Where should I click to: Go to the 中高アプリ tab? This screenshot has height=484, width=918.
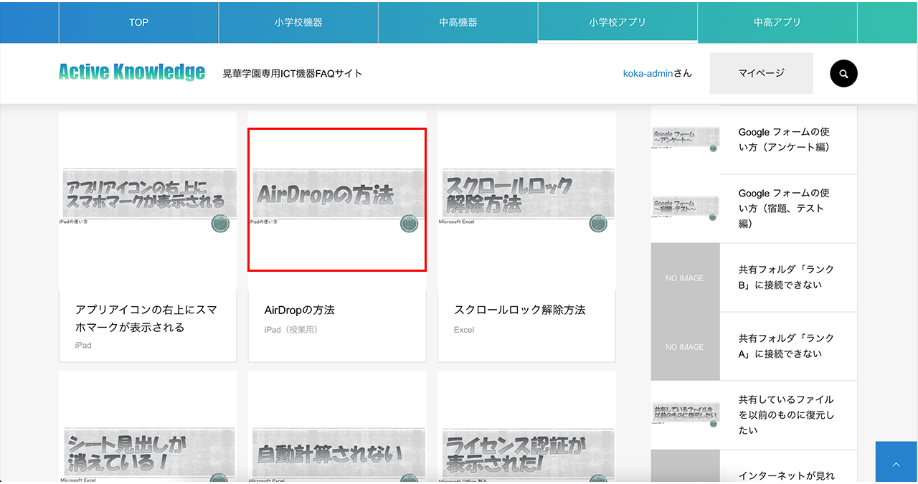(x=777, y=22)
